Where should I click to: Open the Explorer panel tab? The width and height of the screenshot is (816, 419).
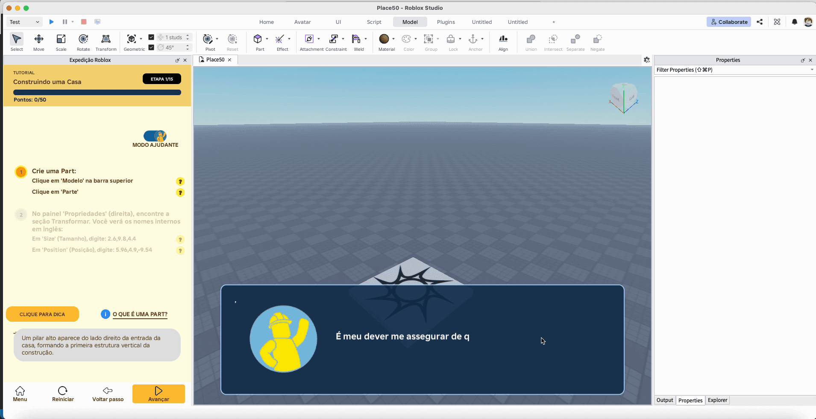point(717,400)
